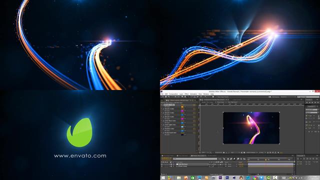Open the Effect menu in the menu bar
320x180 pixels.
coord(186,94)
